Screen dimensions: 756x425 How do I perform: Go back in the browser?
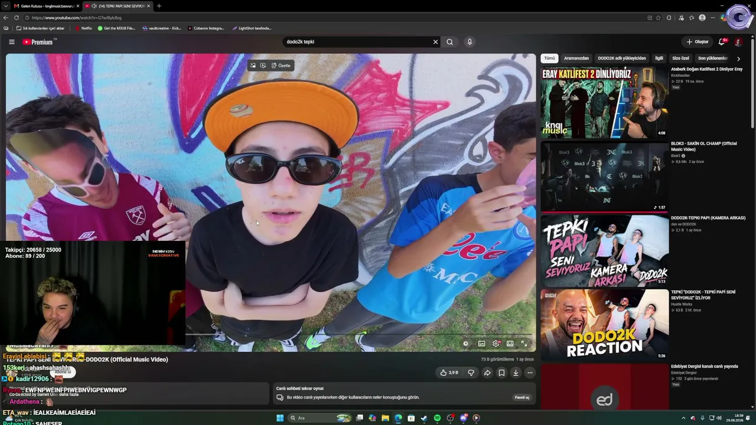click(6, 18)
